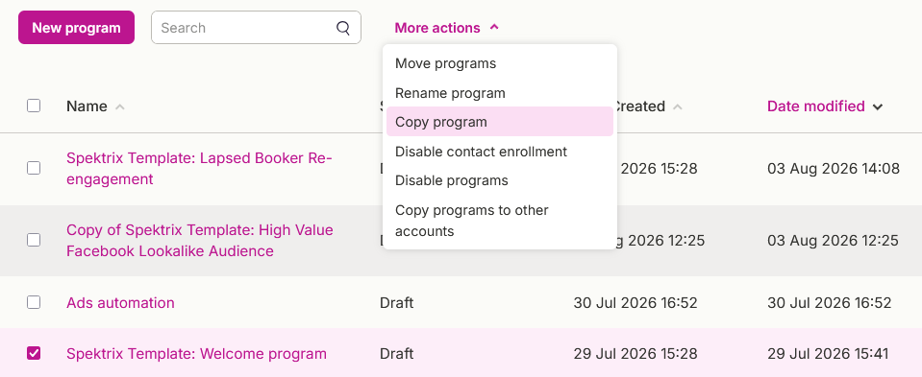Click the Created column sort arrow

678,106
